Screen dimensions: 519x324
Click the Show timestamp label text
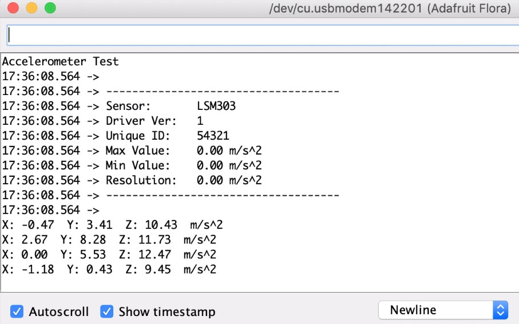coord(167,312)
